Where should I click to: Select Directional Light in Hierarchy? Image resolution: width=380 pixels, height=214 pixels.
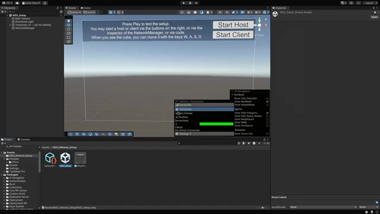click(x=24, y=21)
